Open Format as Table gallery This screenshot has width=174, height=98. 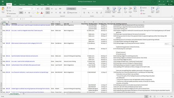[x=114, y=10]
